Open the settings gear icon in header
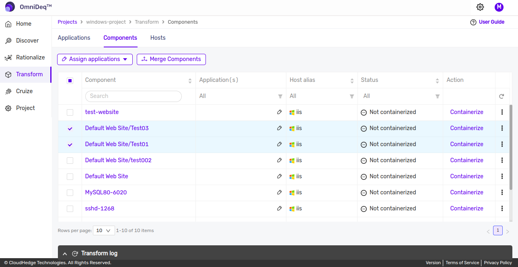 pos(480,7)
